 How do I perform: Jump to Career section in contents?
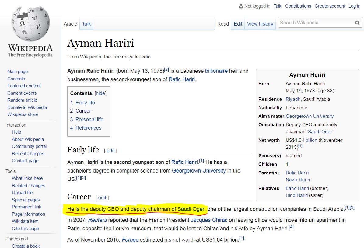pyautogui.click(x=83, y=111)
